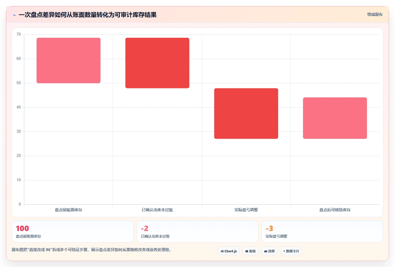Click the Chart.js chip

click(229, 251)
